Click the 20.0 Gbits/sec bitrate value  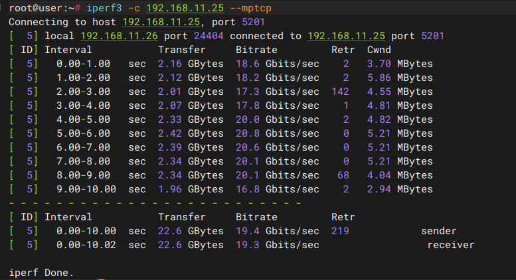(278, 119)
